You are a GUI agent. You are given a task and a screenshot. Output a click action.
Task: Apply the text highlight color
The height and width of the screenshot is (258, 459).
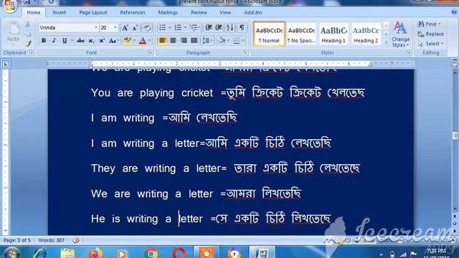[128, 41]
